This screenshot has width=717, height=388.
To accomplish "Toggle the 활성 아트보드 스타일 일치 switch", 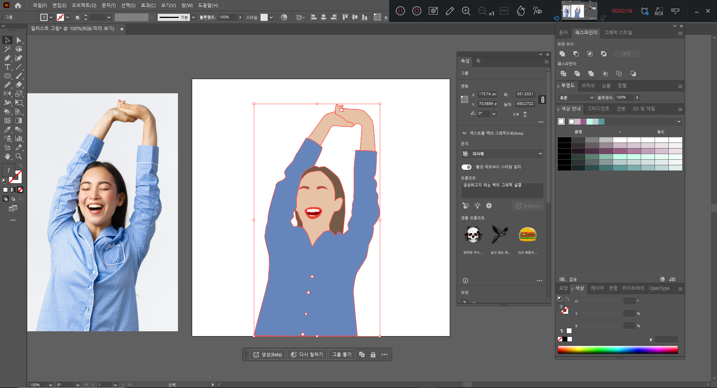I will pos(466,167).
